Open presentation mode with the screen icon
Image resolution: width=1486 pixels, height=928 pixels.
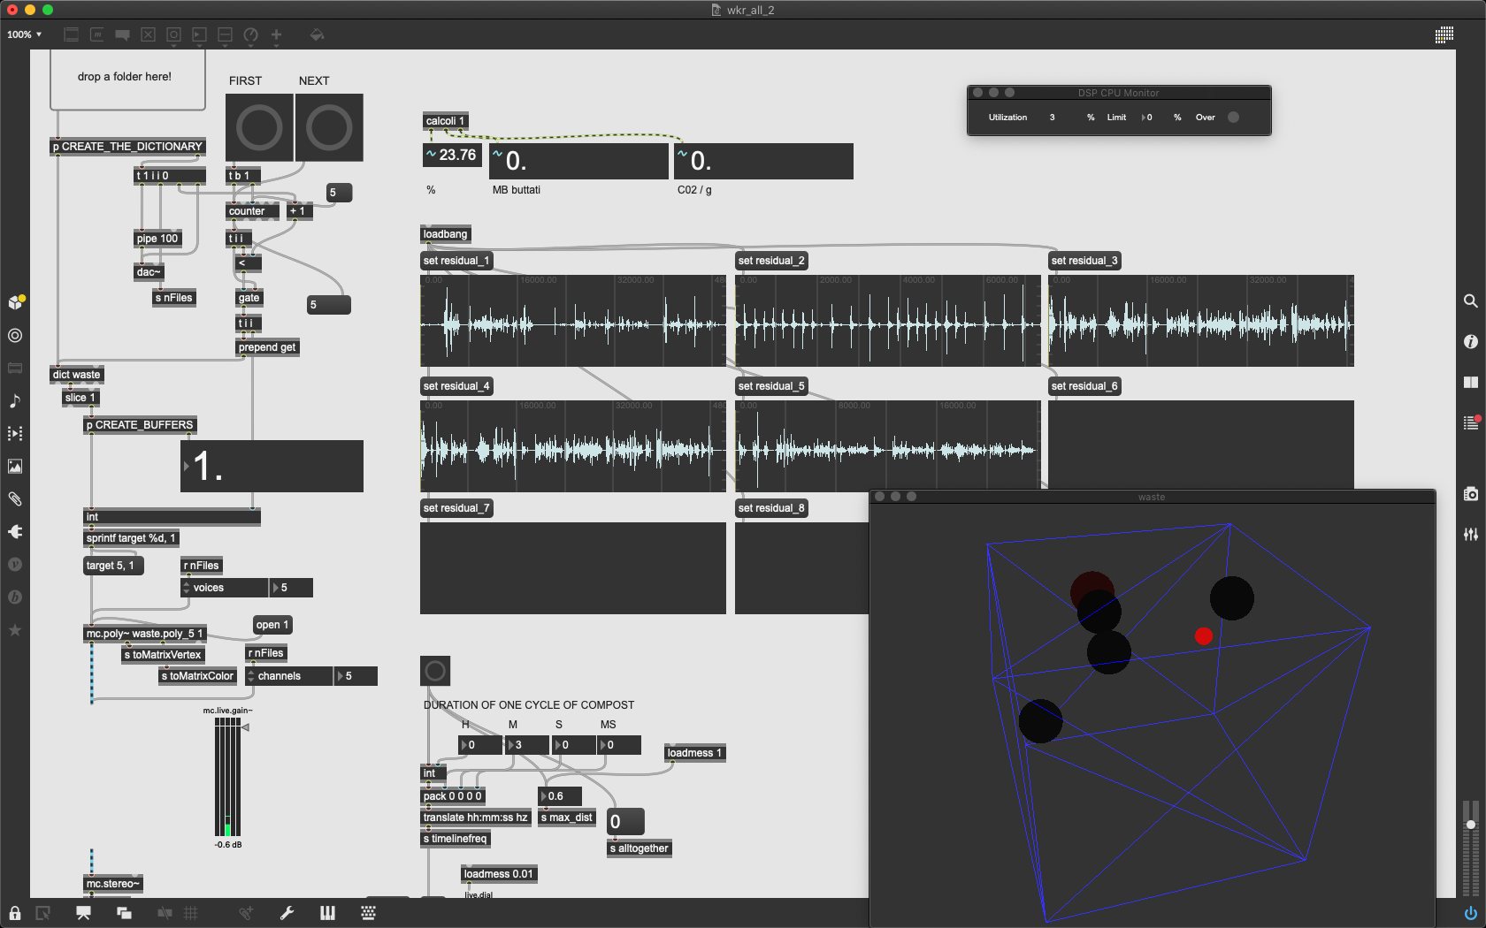click(x=83, y=913)
